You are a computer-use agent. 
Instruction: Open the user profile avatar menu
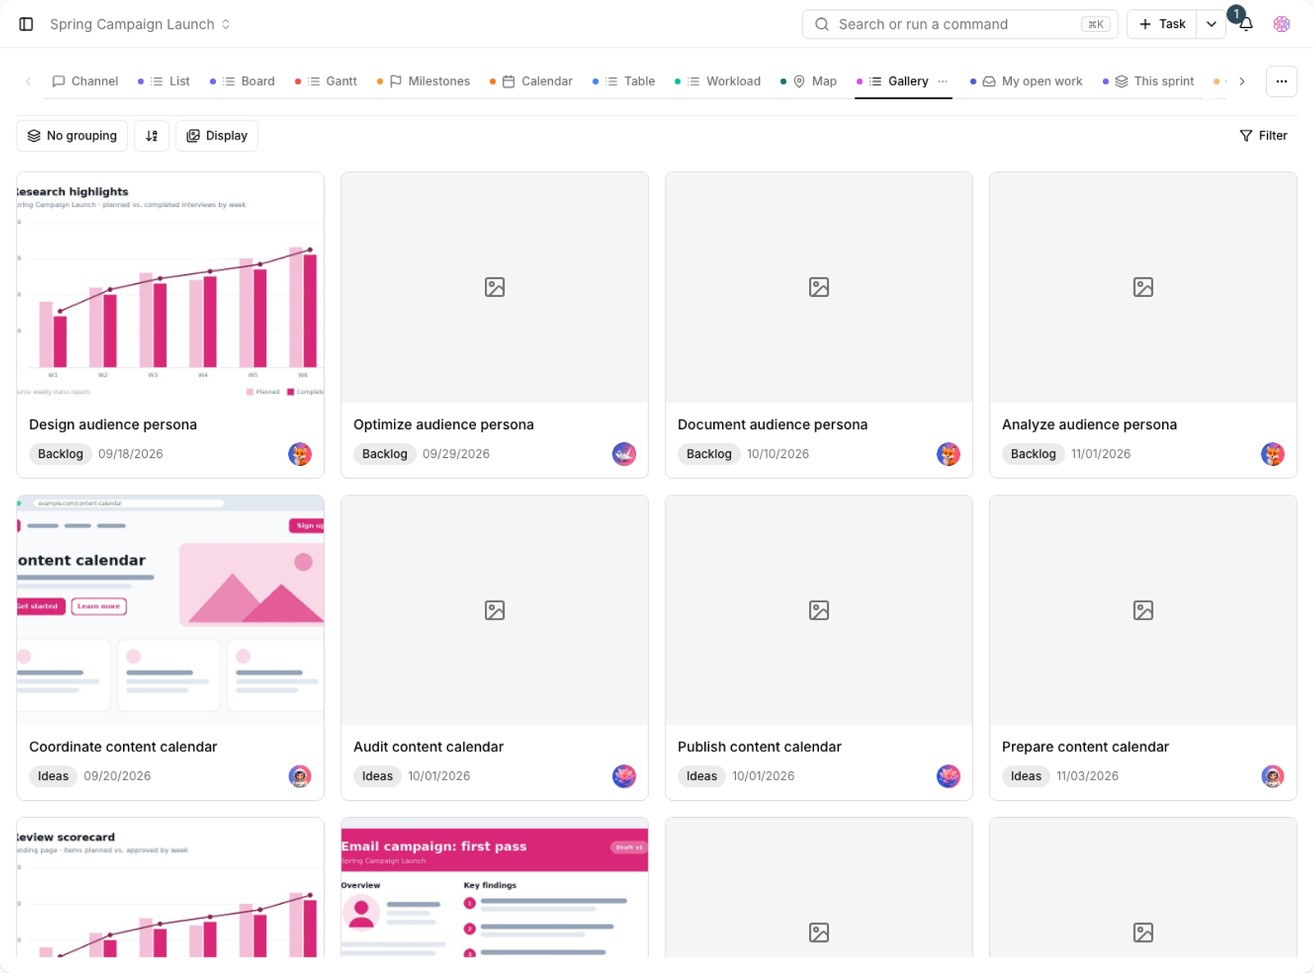1282,24
